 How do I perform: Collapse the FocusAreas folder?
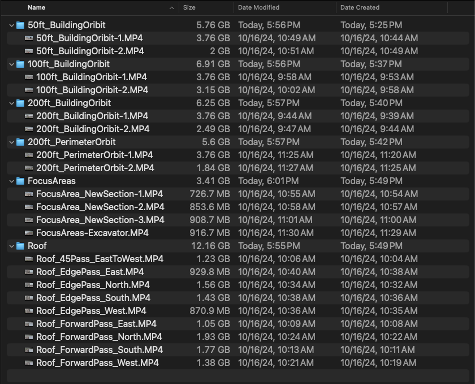11,181
